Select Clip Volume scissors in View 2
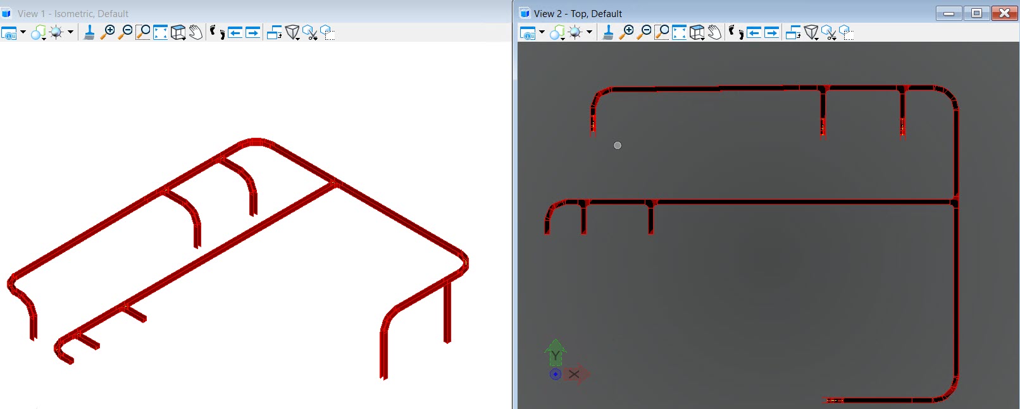The width and height of the screenshot is (1020, 409). pyautogui.click(x=829, y=33)
